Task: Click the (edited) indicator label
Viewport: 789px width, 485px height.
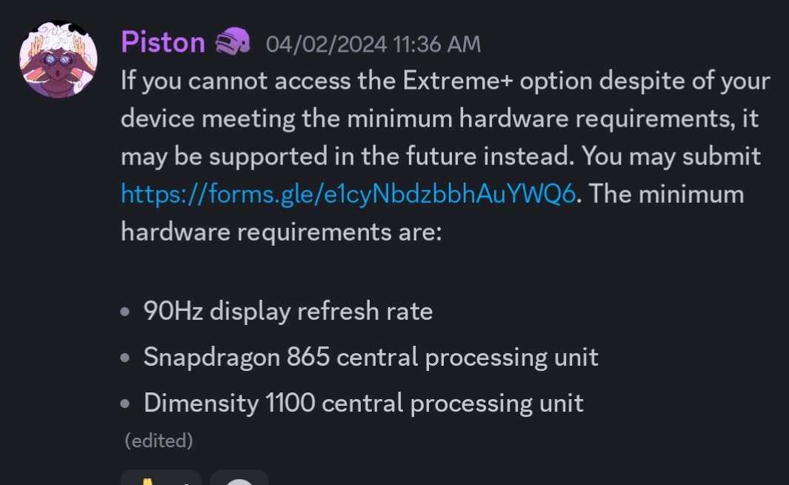Action: [x=158, y=442]
